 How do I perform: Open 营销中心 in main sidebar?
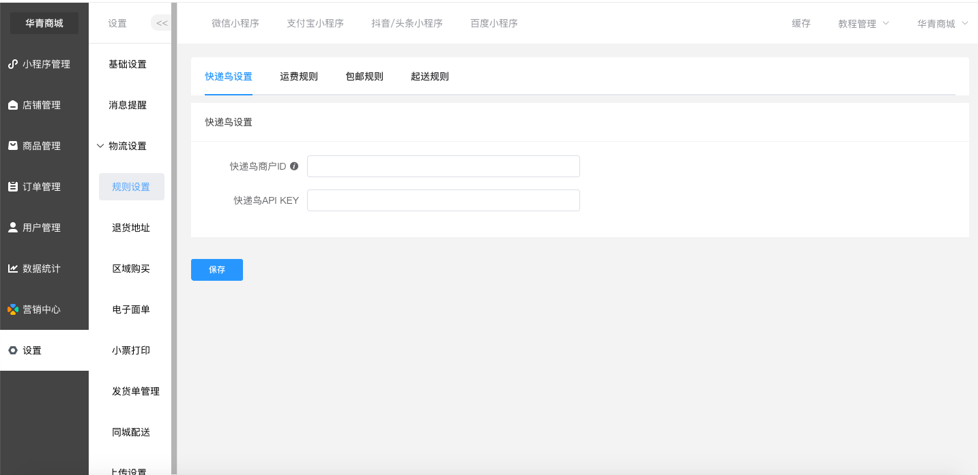tap(44, 309)
